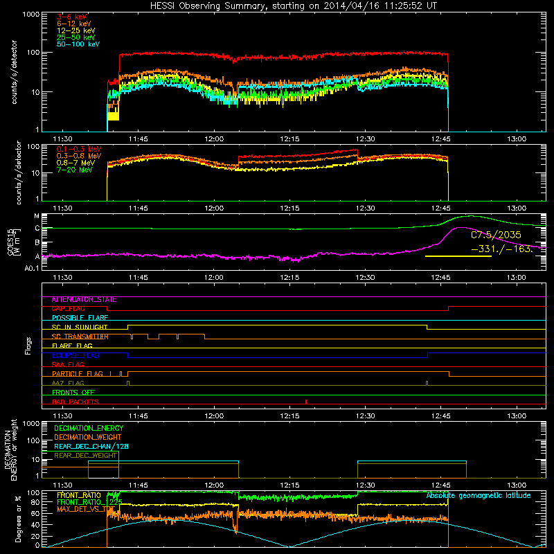This screenshot has width=554, height=554.
Task: Select the cyan '50-100 keV' legend label
Action: tap(78, 44)
